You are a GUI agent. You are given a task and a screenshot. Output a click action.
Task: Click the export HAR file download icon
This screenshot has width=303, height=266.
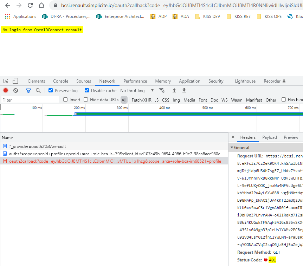184,90
